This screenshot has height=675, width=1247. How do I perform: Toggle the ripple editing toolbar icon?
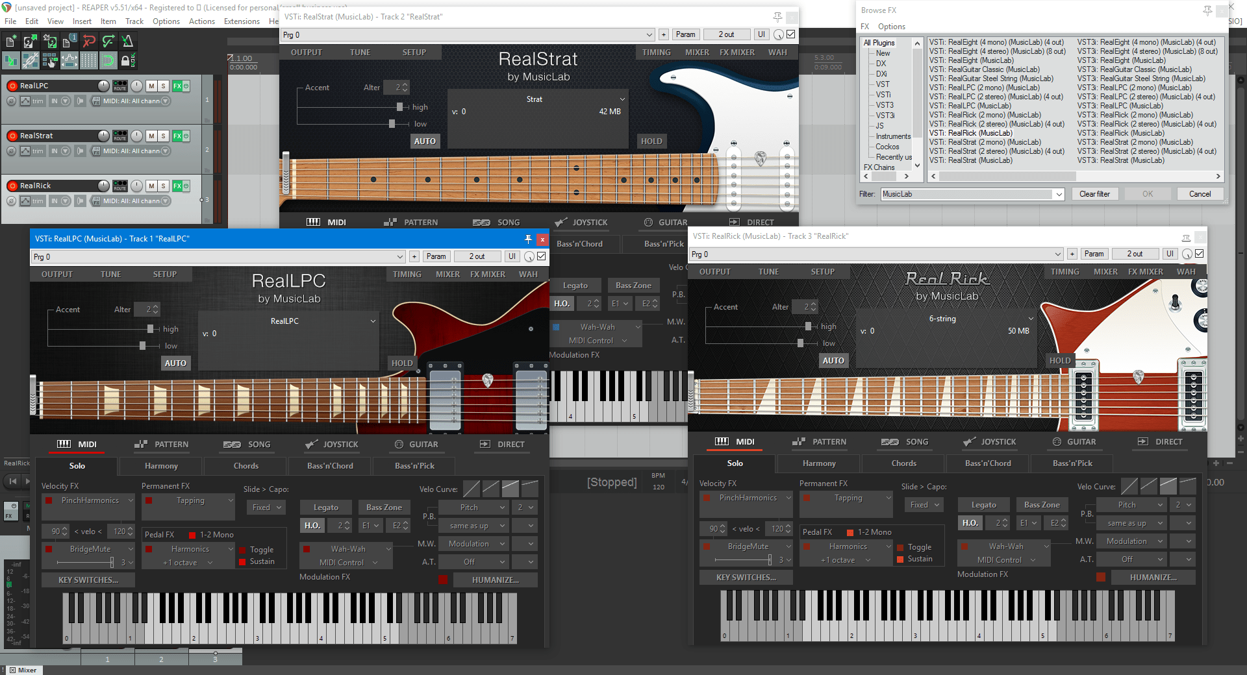50,61
